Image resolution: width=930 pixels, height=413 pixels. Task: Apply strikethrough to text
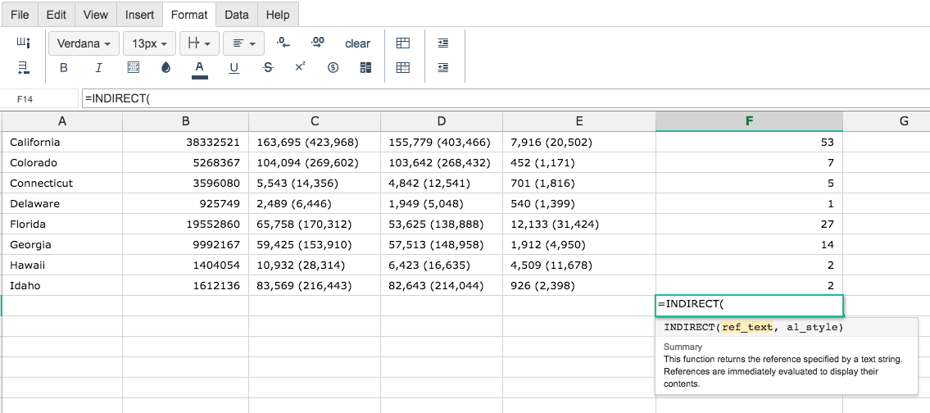click(268, 68)
